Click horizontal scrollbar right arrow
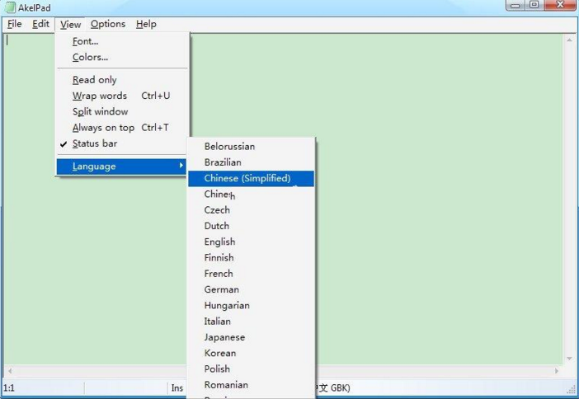 tap(556, 371)
